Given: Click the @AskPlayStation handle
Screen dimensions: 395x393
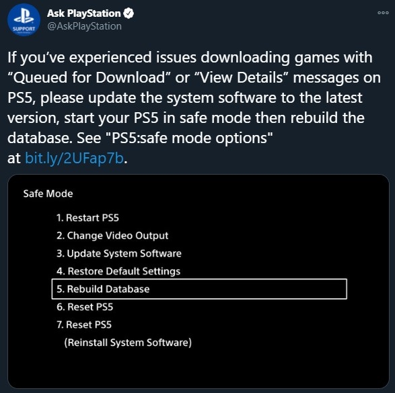Looking at the screenshot, I should click(x=84, y=26).
